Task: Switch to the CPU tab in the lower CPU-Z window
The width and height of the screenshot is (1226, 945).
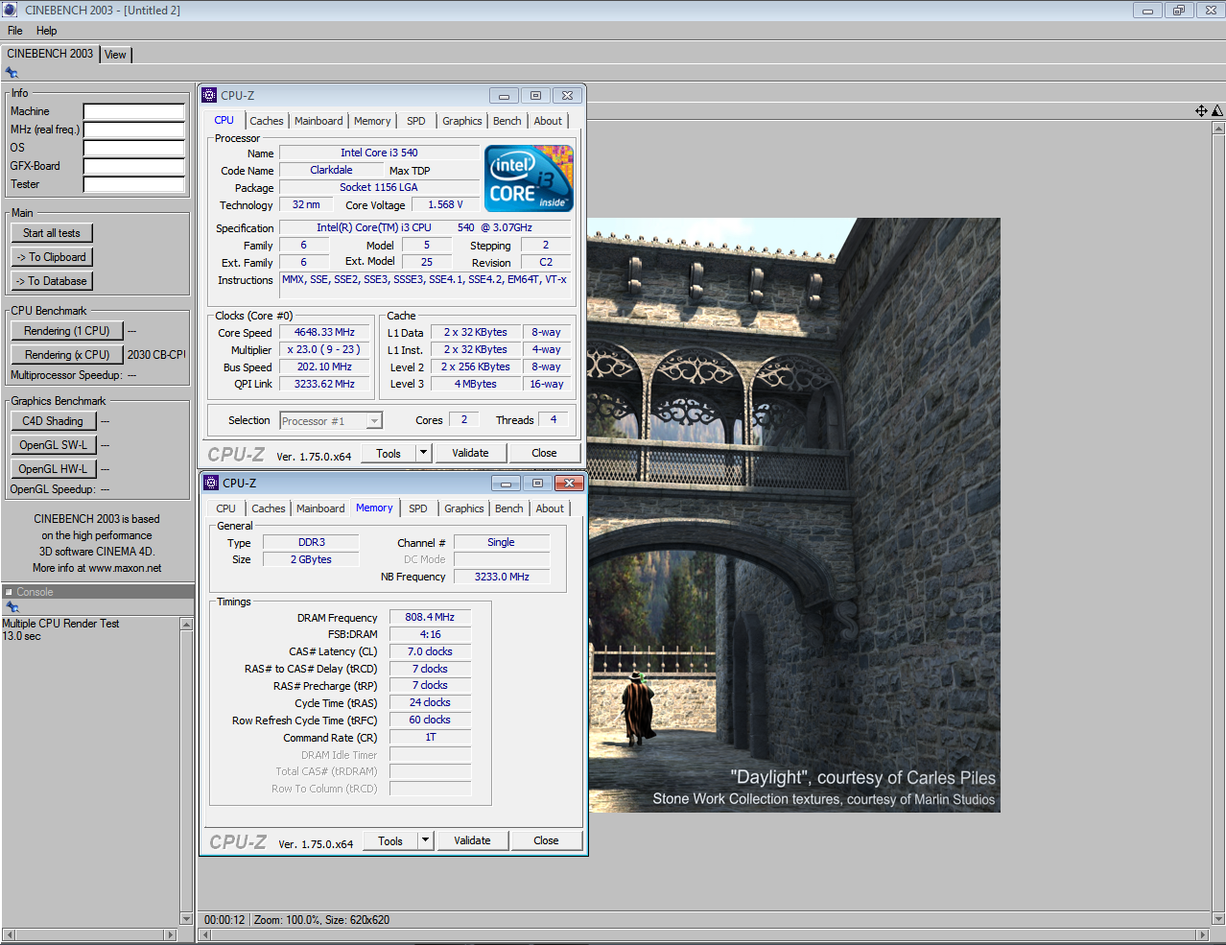Action: (x=225, y=508)
